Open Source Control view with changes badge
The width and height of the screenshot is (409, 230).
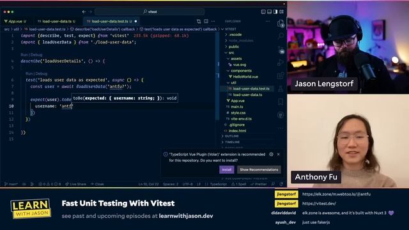click(281, 50)
